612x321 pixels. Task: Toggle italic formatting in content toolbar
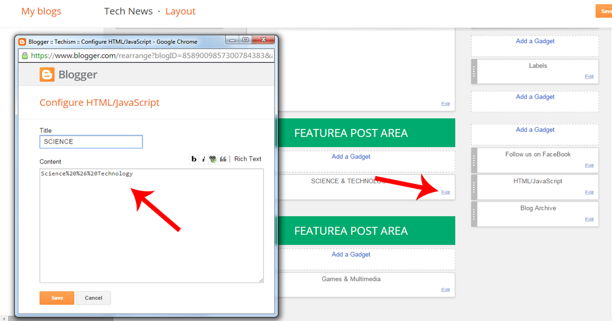coord(203,159)
